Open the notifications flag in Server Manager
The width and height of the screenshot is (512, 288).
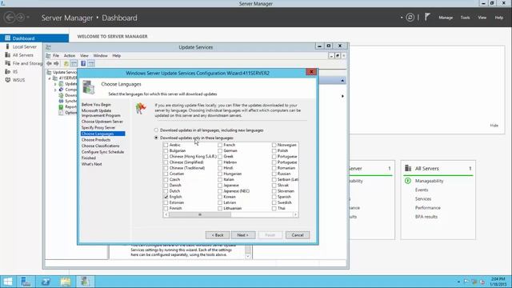coord(427,17)
